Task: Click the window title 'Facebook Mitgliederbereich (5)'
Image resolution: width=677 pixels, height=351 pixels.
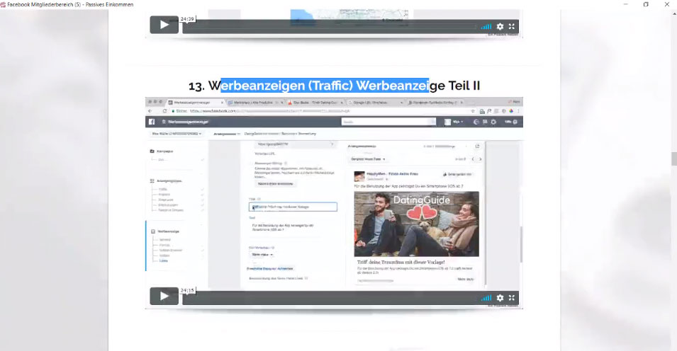Action: click(x=45, y=4)
